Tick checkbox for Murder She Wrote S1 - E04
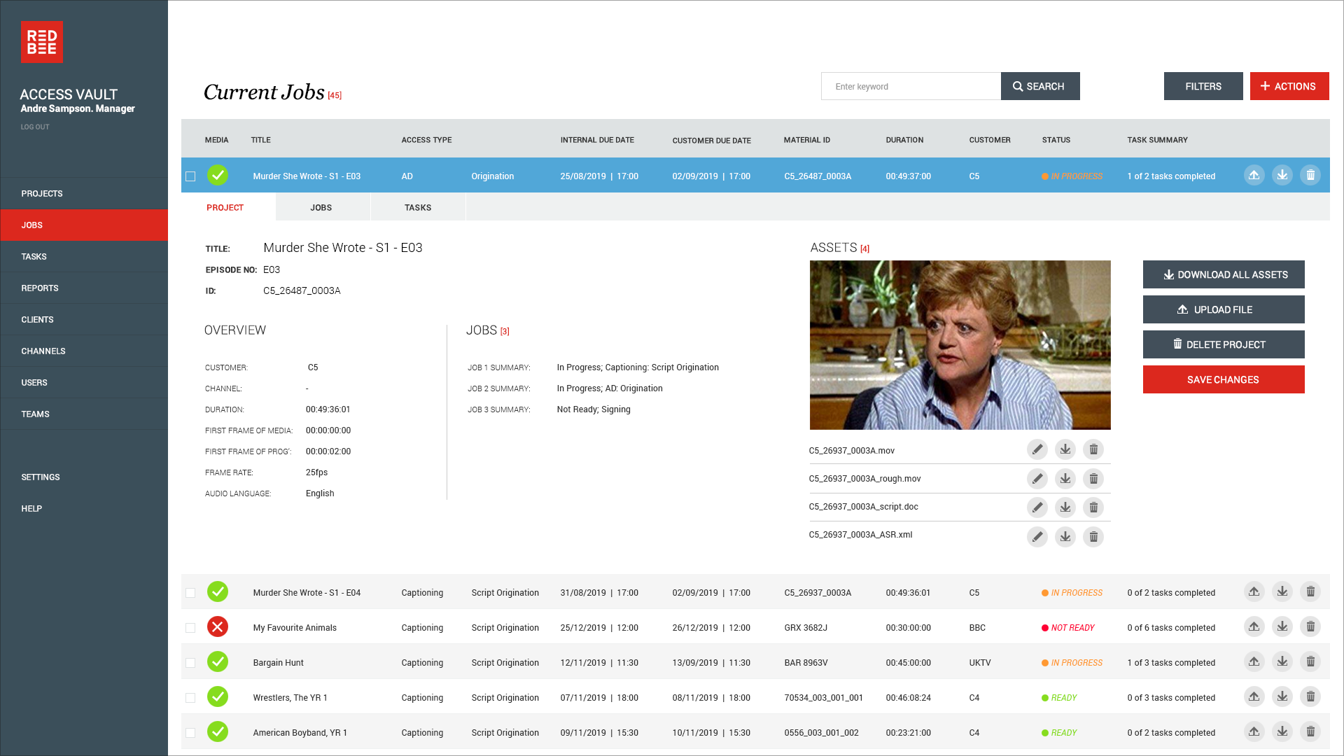This screenshot has height=756, width=1344. [190, 593]
